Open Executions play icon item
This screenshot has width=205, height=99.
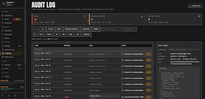pos(8,34)
